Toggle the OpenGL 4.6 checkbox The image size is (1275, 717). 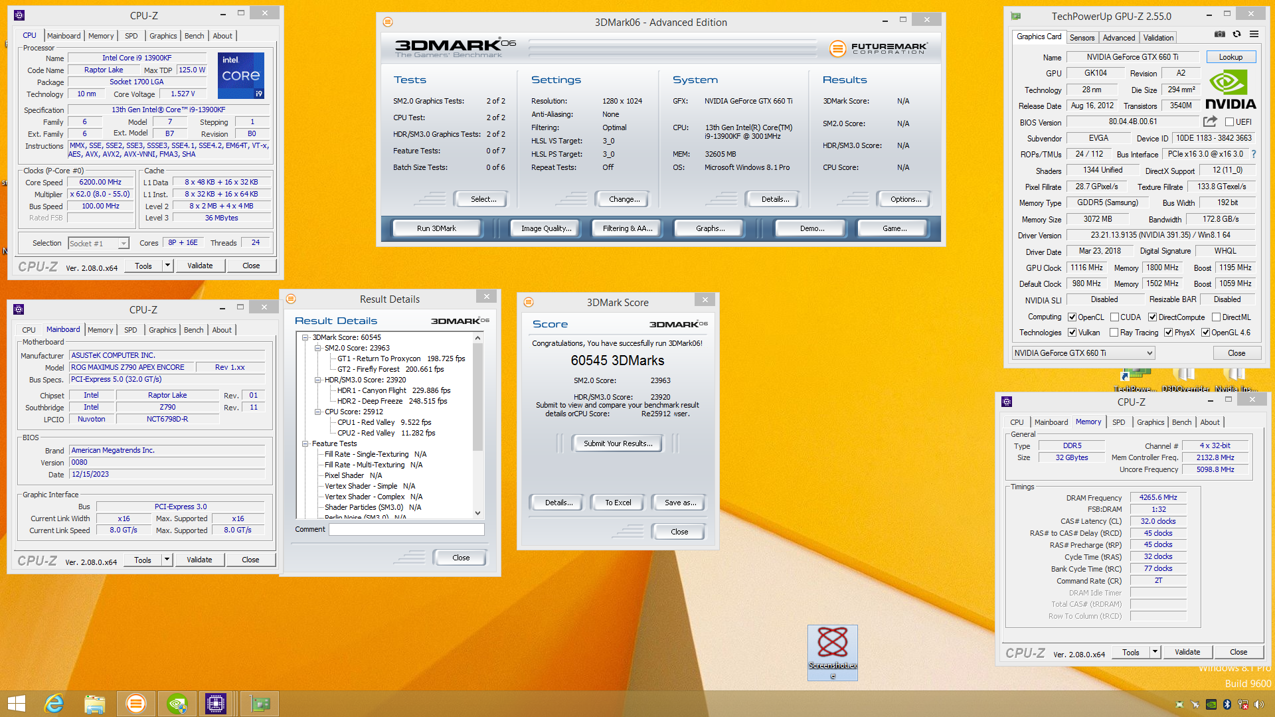1205,333
